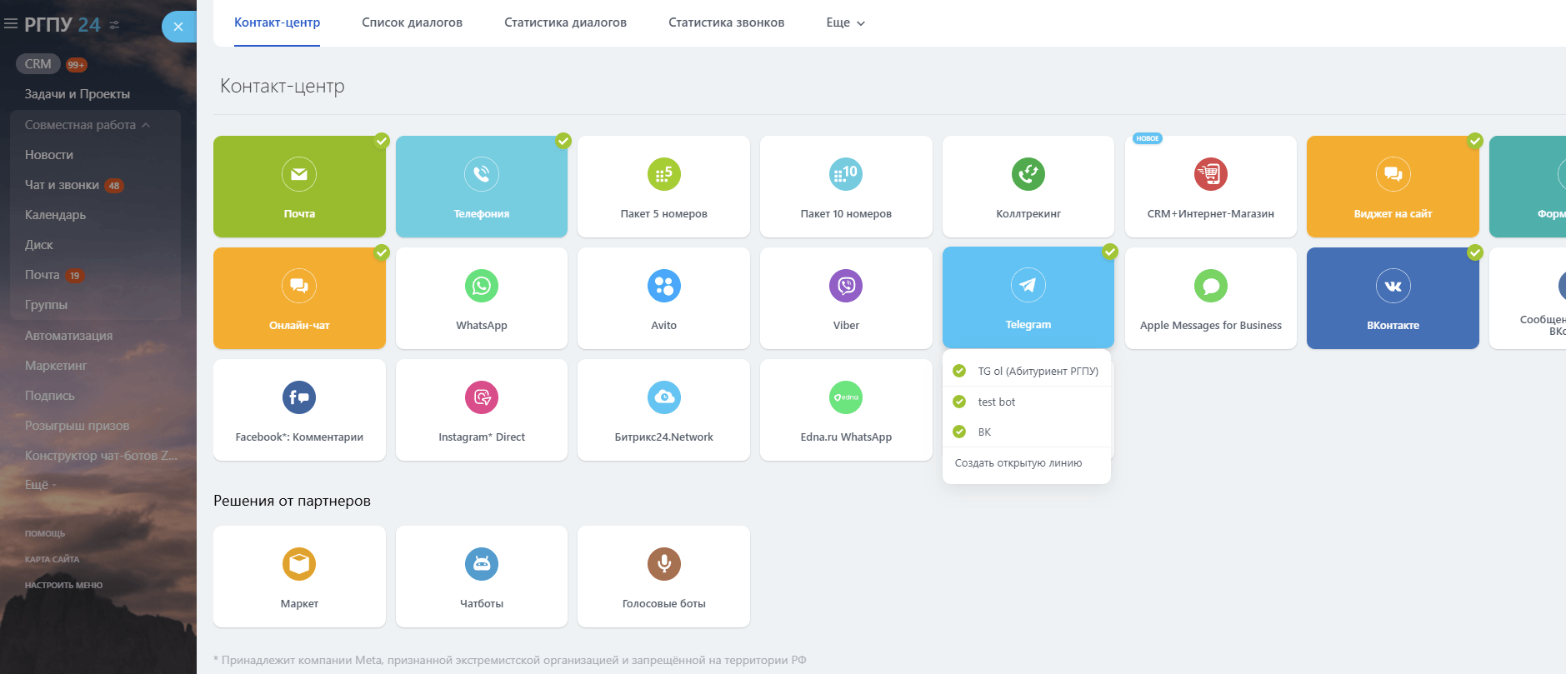Open the Статистика звонков tab
The width and height of the screenshot is (1566, 674).
pos(727,22)
